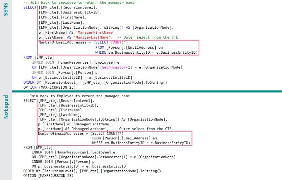Click the Notepad ON p.[BusinessEntityID] line
The image size is (282, 180).
(80, 166)
